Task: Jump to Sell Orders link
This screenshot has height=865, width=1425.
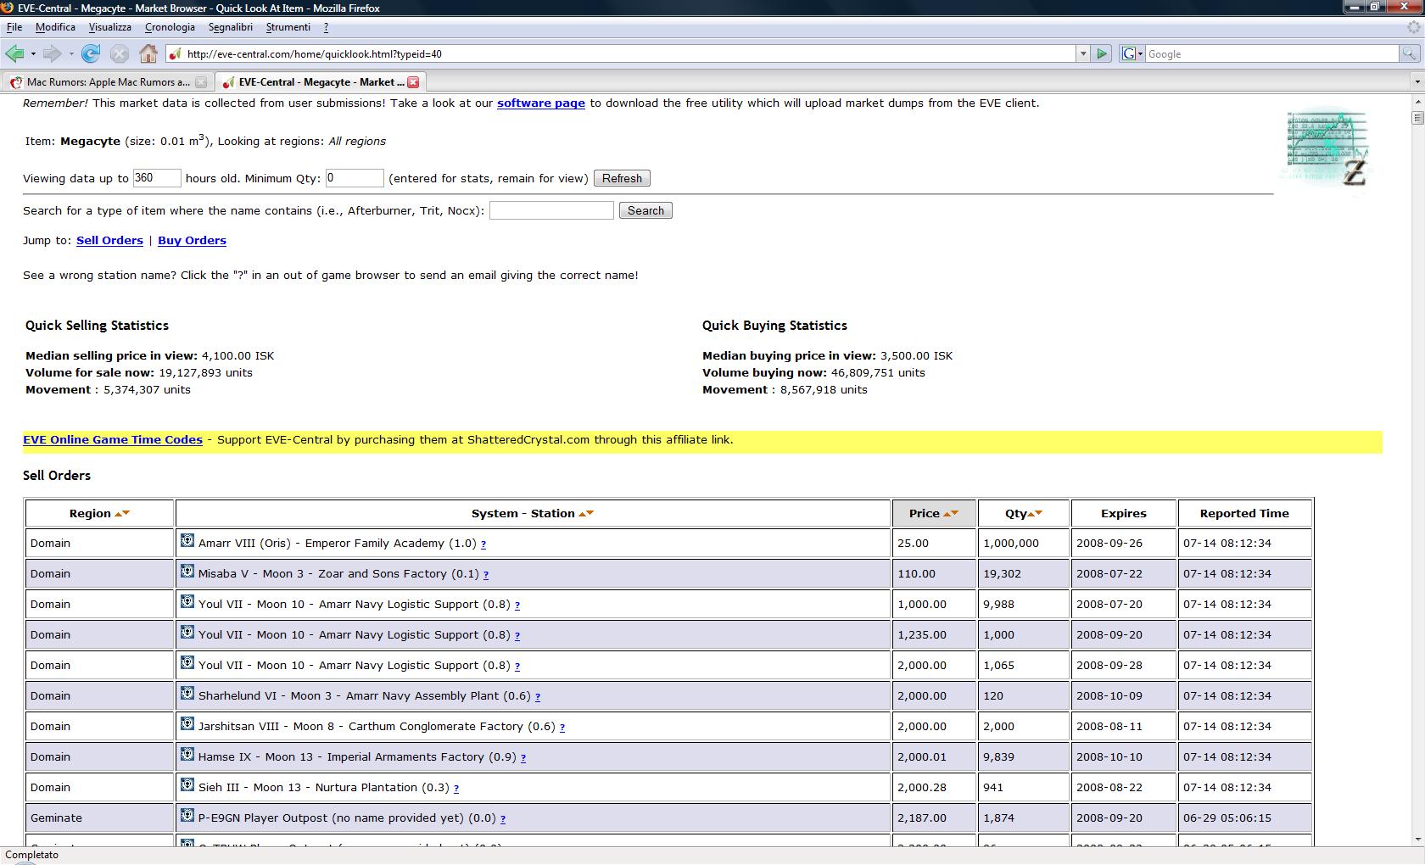Action: click(x=109, y=241)
